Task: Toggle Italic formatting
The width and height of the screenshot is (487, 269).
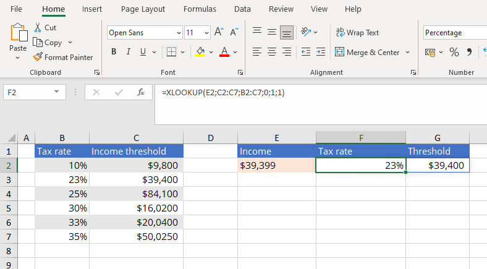Action: [x=129, y=52]
